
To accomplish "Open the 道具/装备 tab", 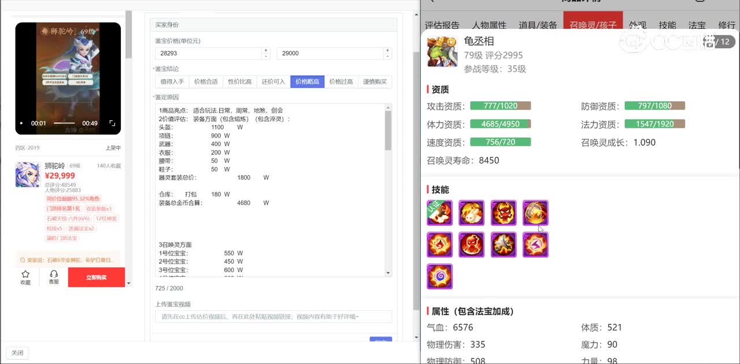I will [x=538, y=25].
